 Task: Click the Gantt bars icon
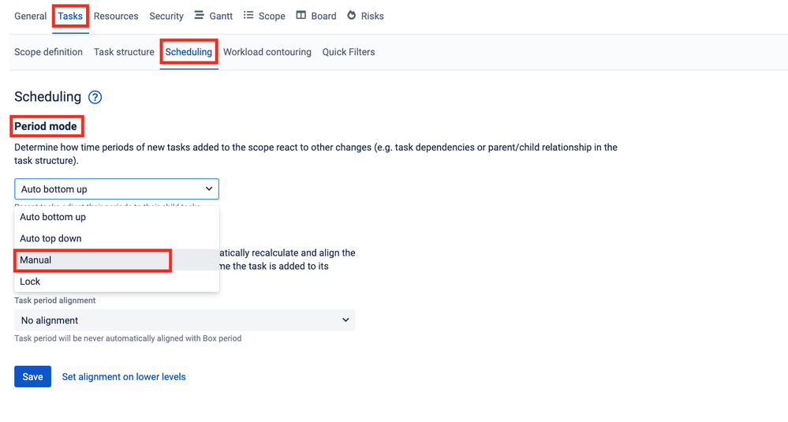tap(199, 16)
